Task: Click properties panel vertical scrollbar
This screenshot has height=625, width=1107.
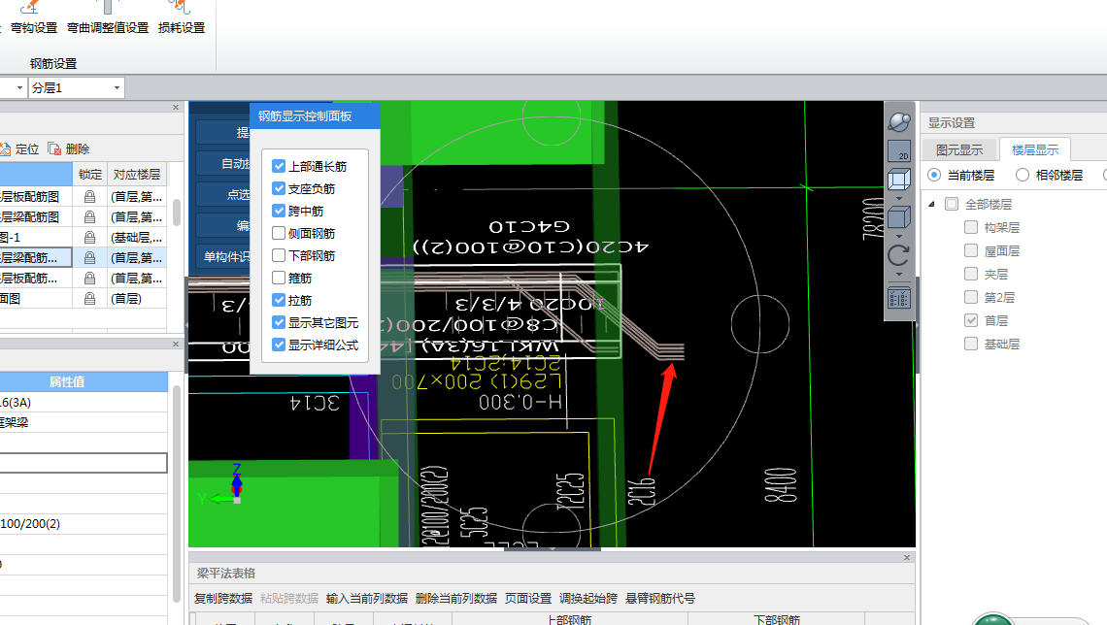Action: tap(177, 492)
